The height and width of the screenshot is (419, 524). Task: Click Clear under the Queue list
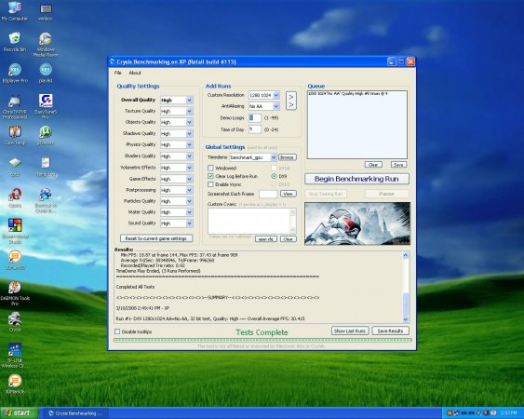point(373,165)
